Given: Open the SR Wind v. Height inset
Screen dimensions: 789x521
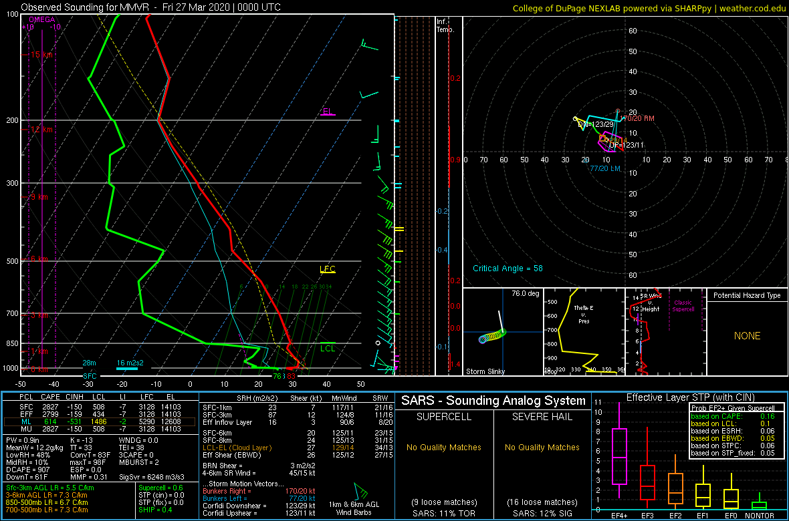Looking at the screenshot, I should coord(665,332).
